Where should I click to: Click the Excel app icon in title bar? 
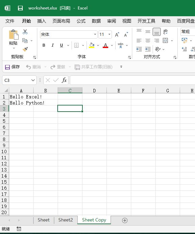[7, 8]
